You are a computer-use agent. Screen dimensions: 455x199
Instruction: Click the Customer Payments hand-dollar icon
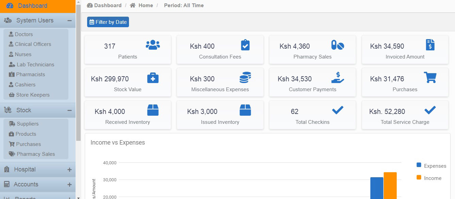click(x=338, y=78)
